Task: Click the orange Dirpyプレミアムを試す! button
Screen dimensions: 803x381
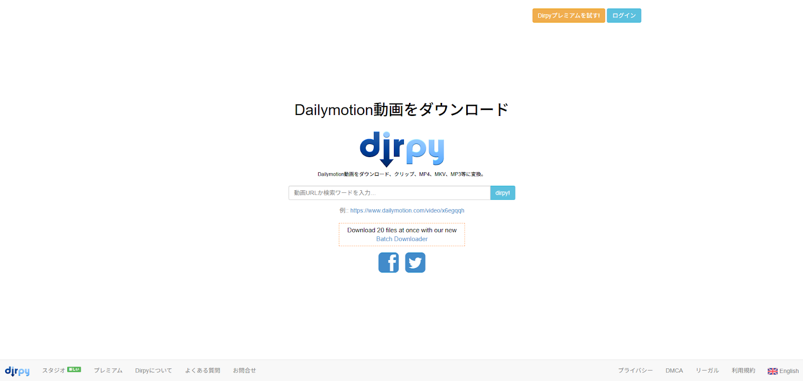Action: click(569, 16)
